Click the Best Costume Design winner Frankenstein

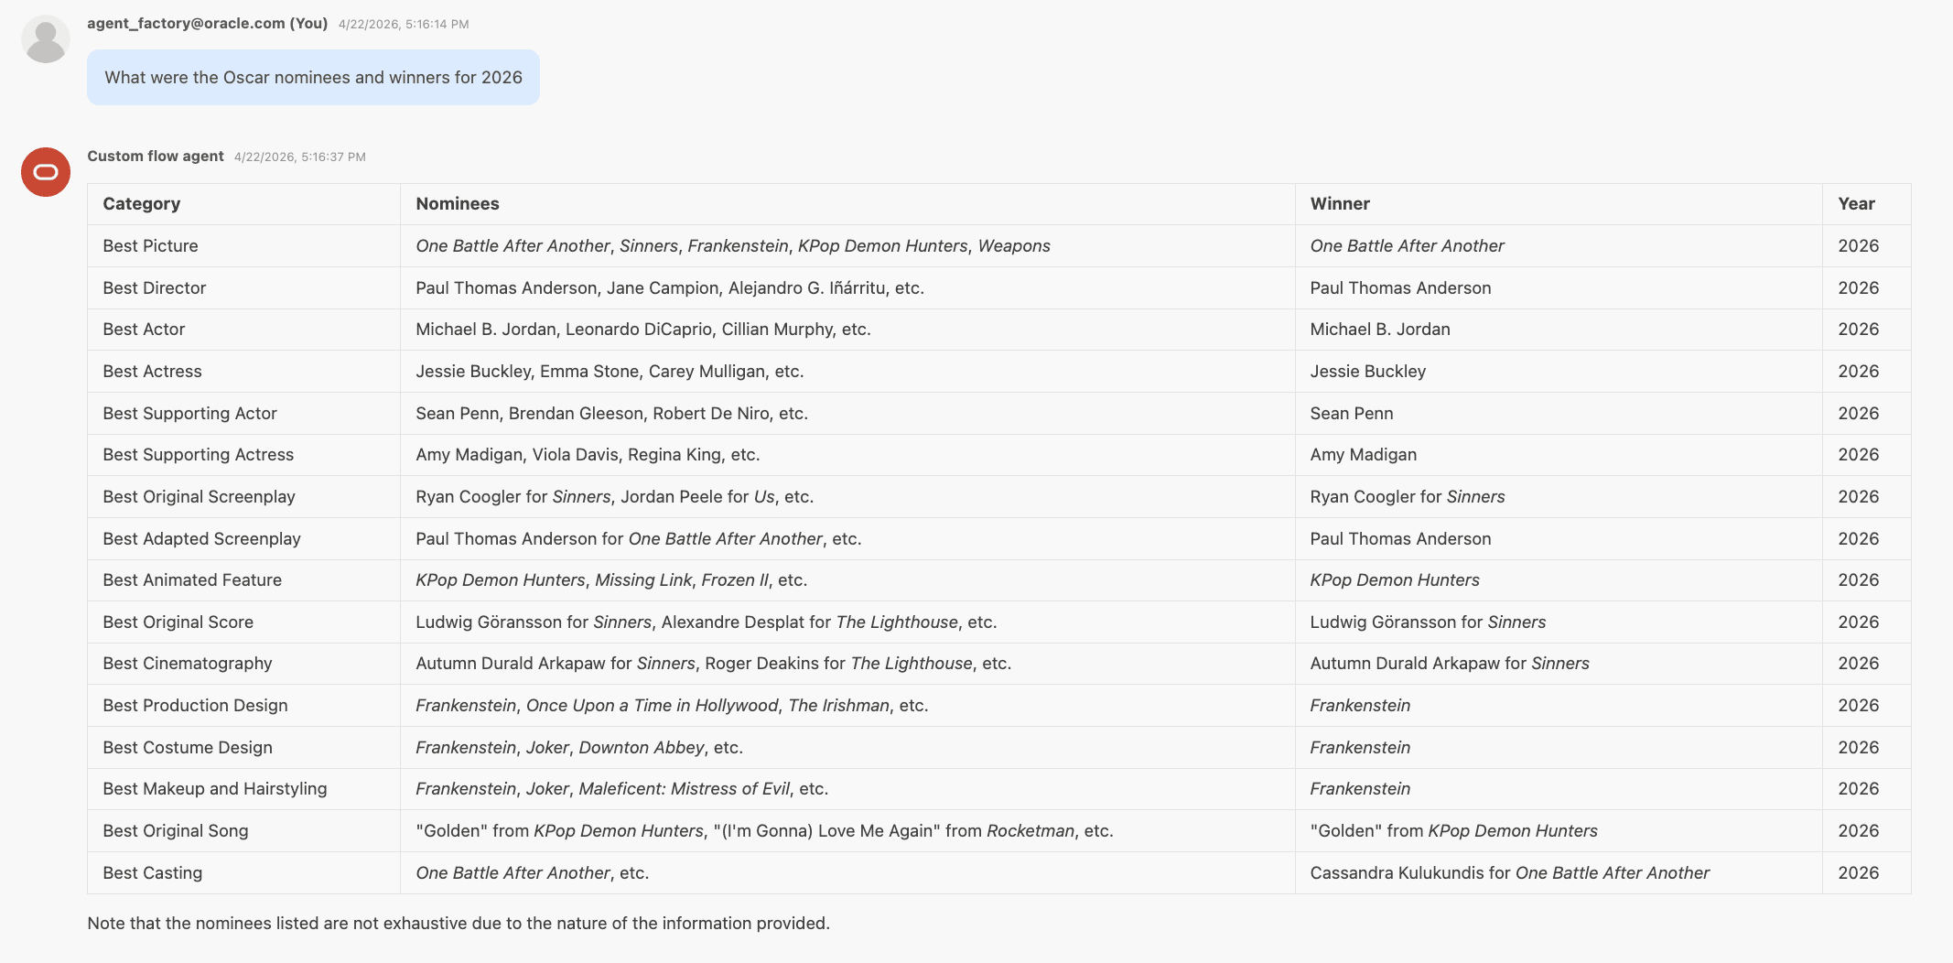point(1559,748)
